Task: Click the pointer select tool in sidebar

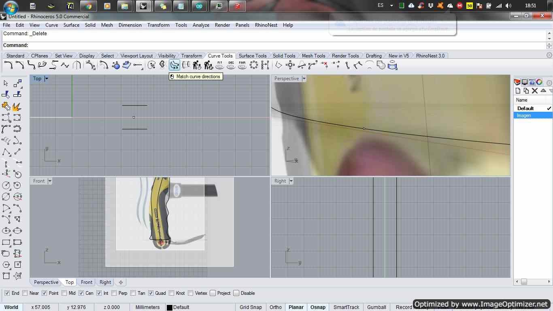Action: coord(6,83)
